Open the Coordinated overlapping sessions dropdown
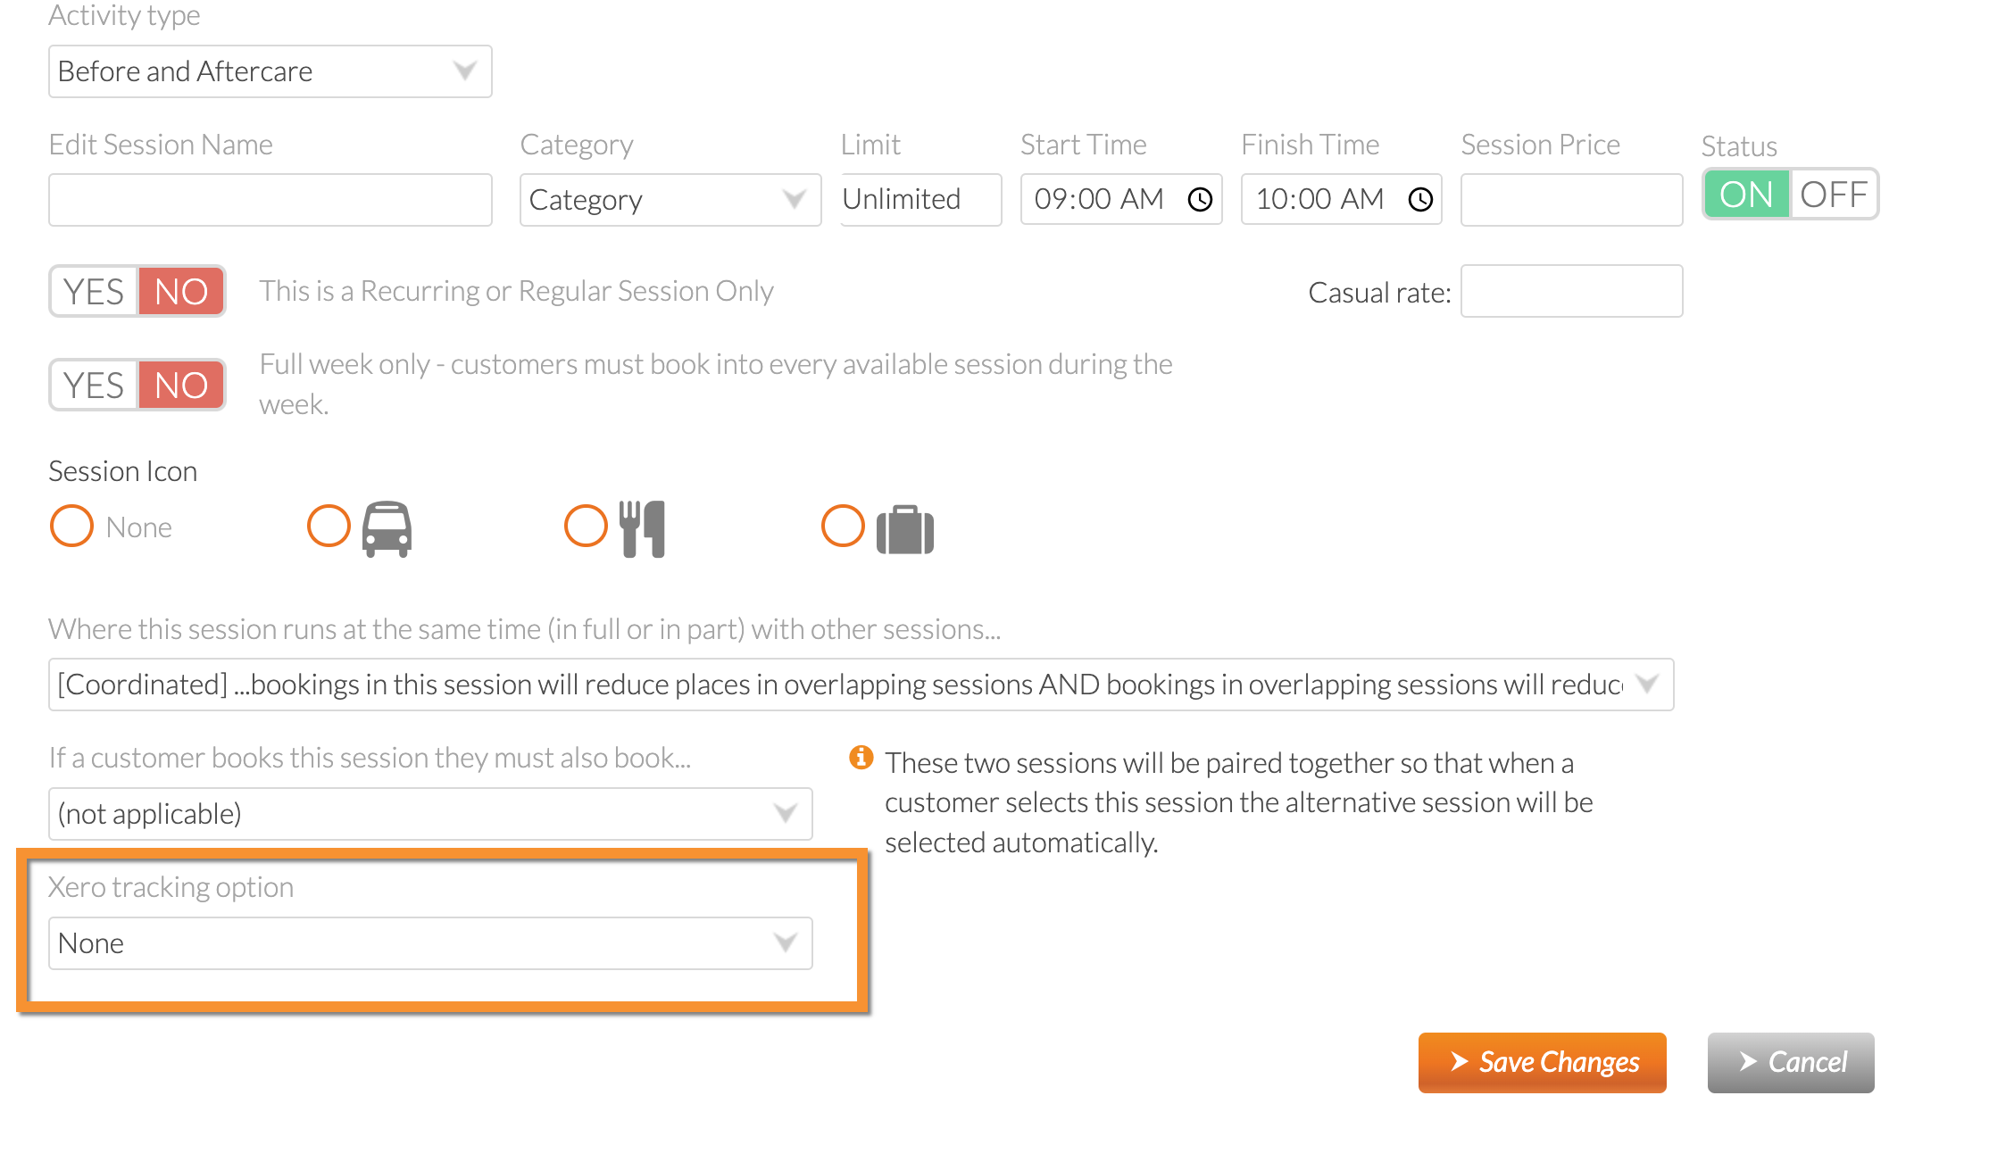Screen dimensions: 1989x1162 [861, 685]
